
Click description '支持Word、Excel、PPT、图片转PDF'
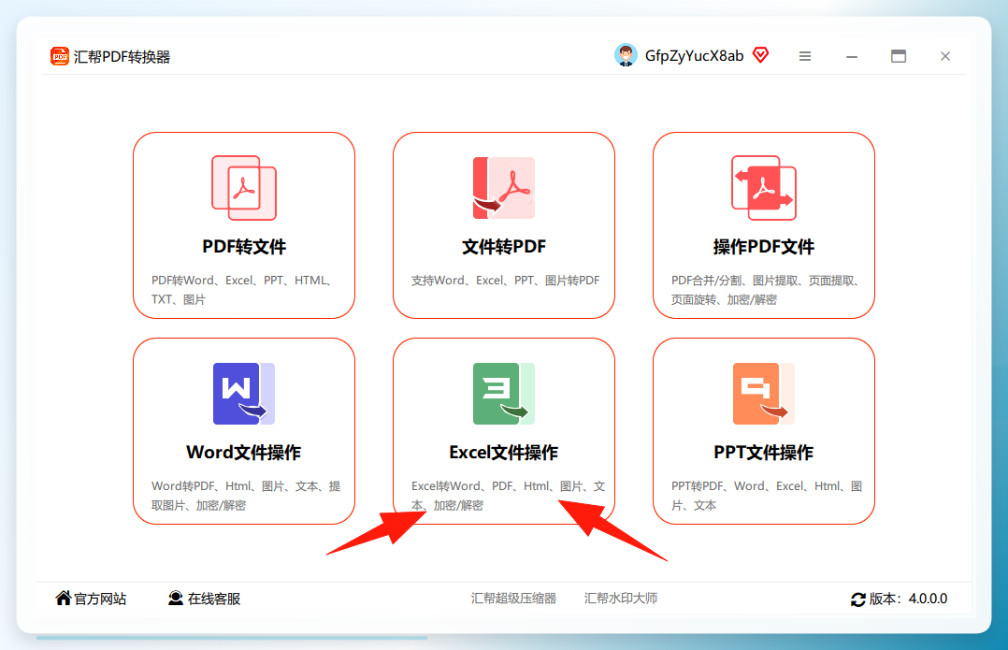pos(505,281)
